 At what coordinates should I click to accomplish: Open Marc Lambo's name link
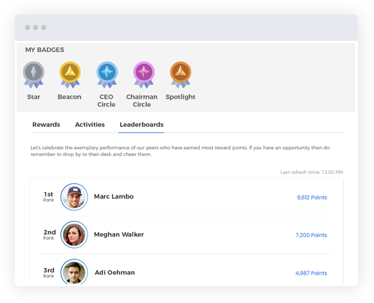click(114, 197)
